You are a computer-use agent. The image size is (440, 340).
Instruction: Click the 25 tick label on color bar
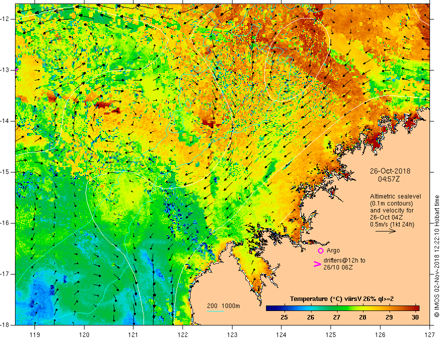tap(284, 317)
